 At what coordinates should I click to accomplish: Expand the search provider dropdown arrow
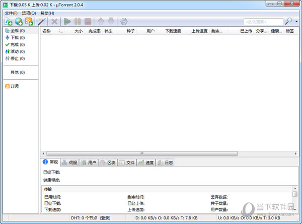click(x=296, y=21)
